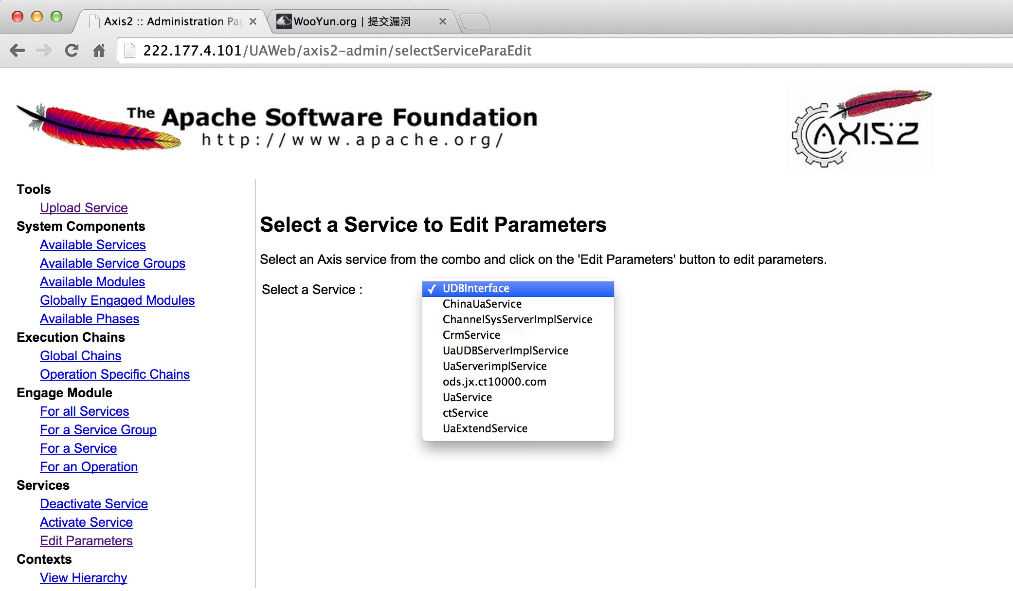Choose ChannelSysServerImplService option

[518, 319]
